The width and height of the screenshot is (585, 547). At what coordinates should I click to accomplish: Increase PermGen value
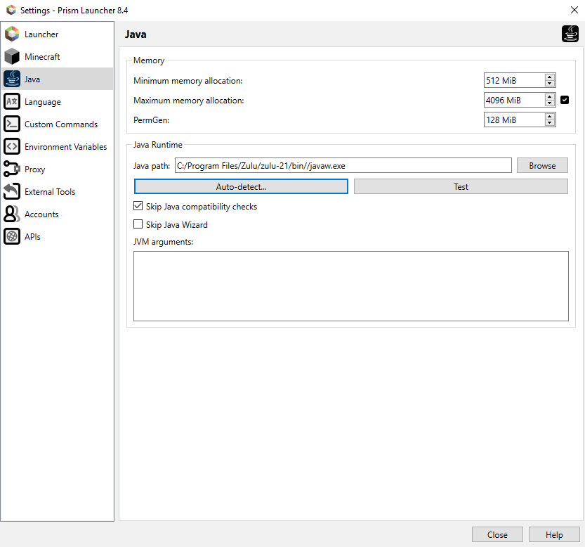coord(550,117)
